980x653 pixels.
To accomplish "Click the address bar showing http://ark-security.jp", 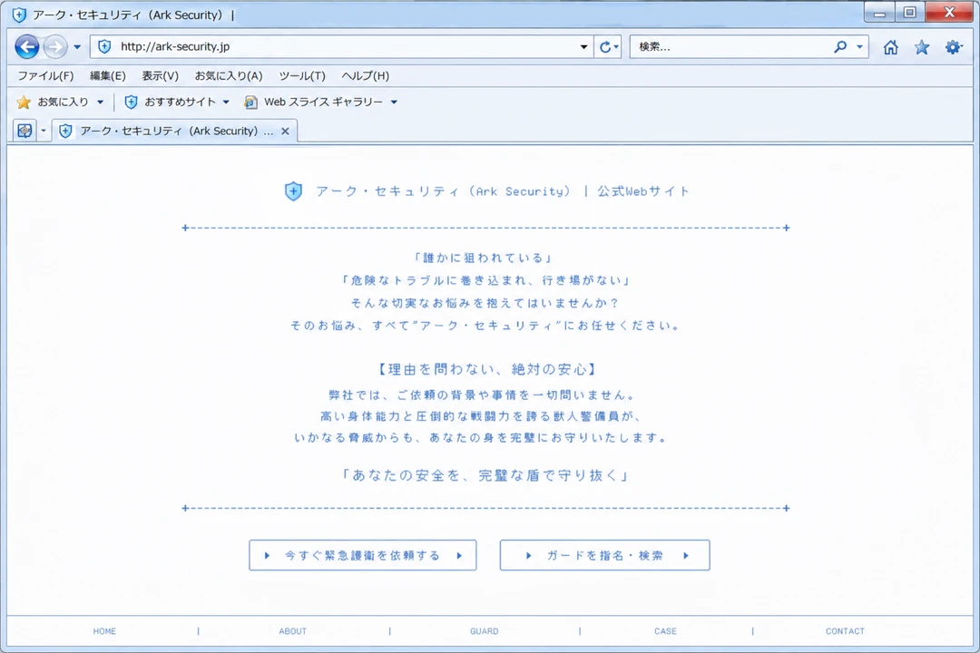I will pyautogui.click(x=340, y=46).
